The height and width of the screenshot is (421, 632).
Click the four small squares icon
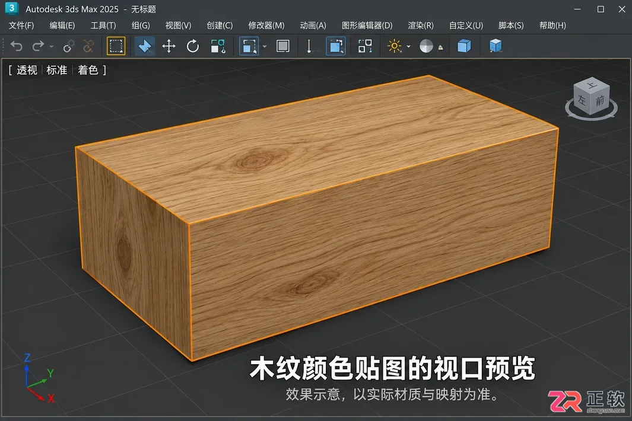click(x=365, y=46)
